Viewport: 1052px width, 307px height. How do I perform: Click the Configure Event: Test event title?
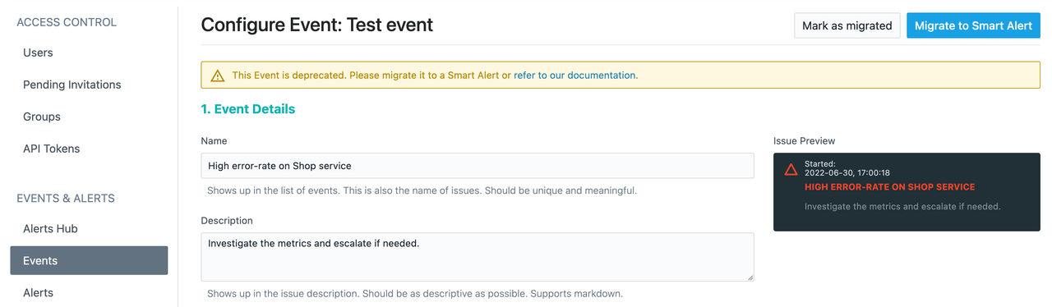pos(317,25)
